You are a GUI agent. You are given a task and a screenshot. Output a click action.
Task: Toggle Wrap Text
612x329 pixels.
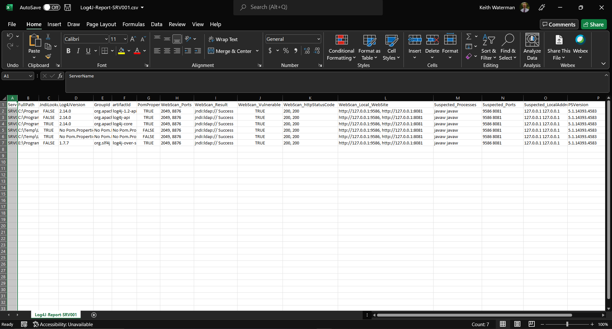pyautogui.click(x=223, y=39)
